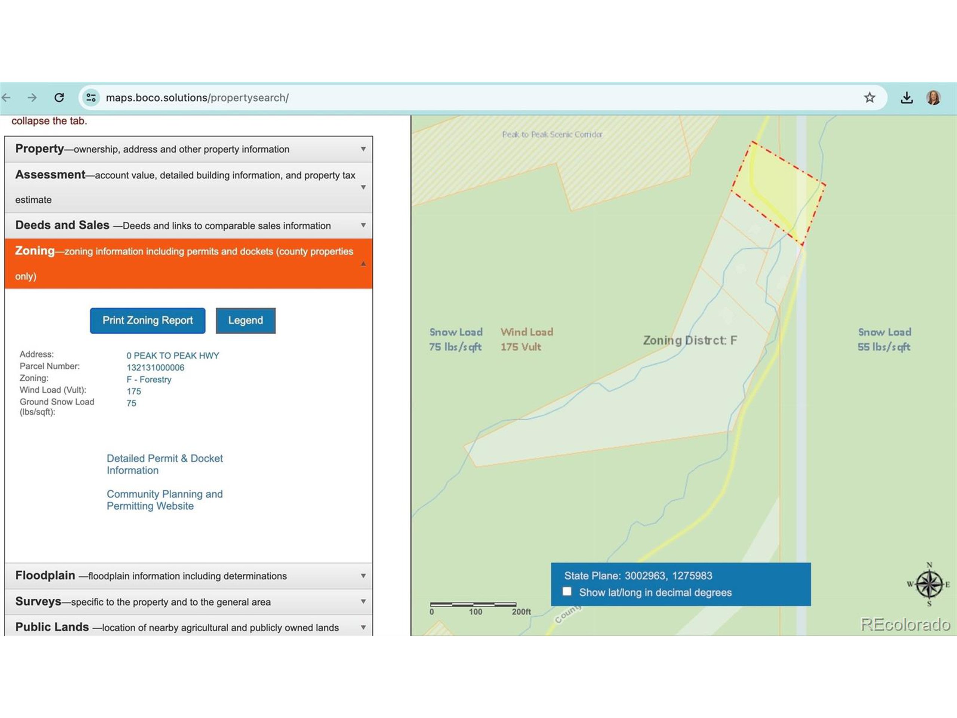
Task: Click the user profile avatar
Action: 933,98
